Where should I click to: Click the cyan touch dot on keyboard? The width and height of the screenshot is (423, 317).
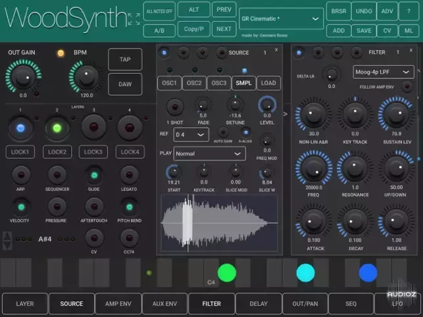(x=305, y=273)
